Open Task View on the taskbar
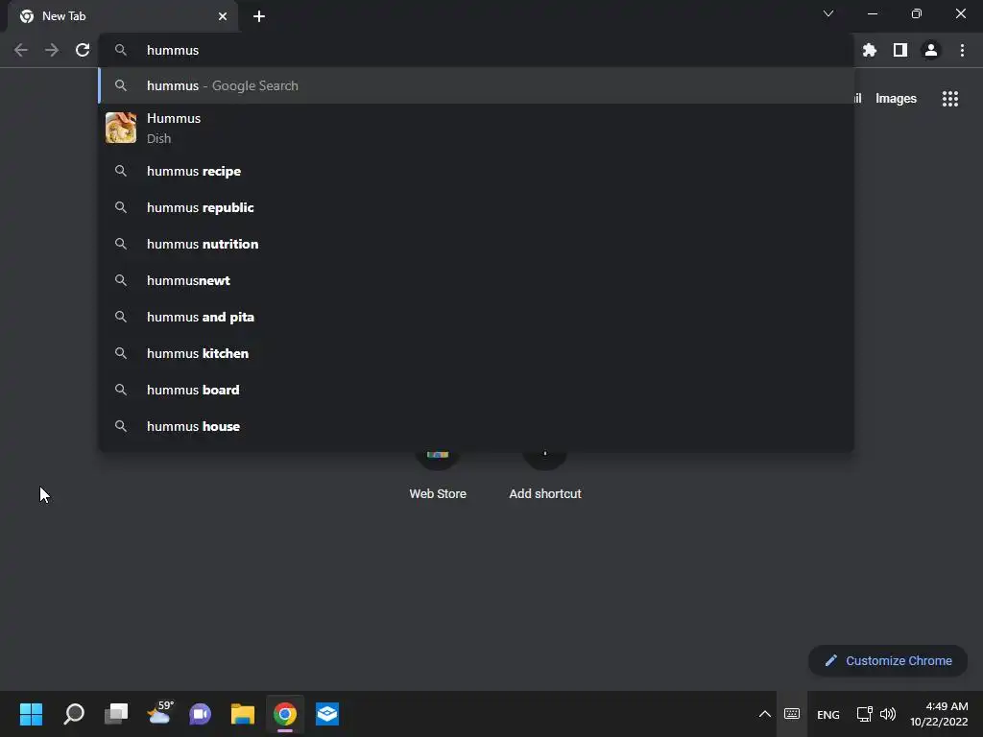The height and width of the screenshot is (737, 983). 116,714
